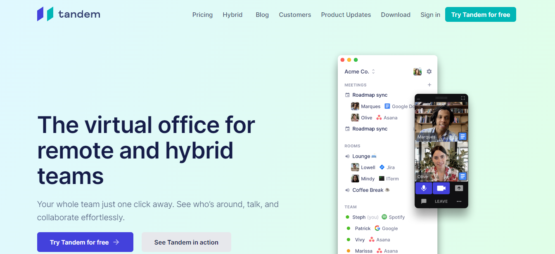
Task: Open the three-dot more options in the call
Action: (x=459, y=201)
